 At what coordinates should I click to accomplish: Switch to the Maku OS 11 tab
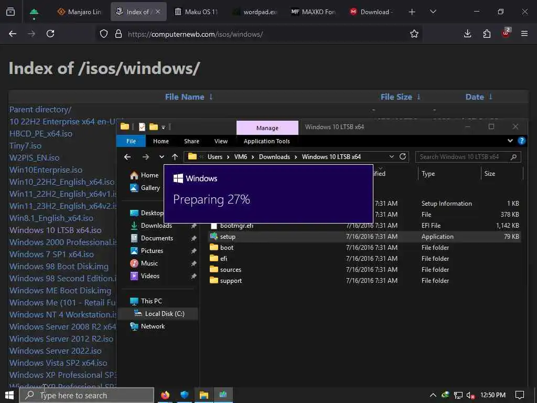coord(196,12)
